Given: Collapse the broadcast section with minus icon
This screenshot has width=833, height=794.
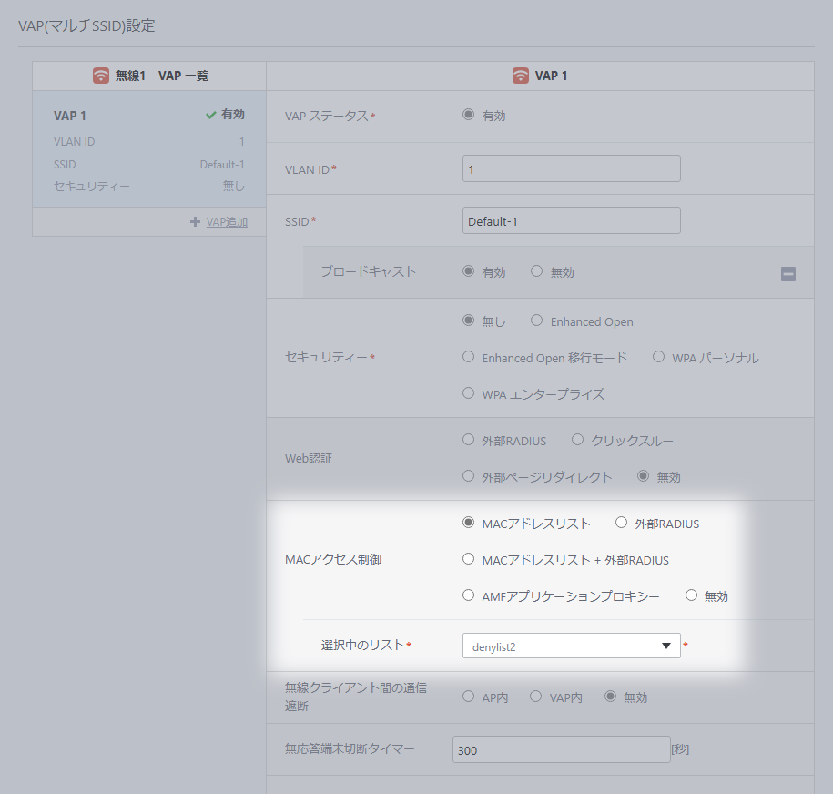Looking at the screenshot, I should click(788, 273).
